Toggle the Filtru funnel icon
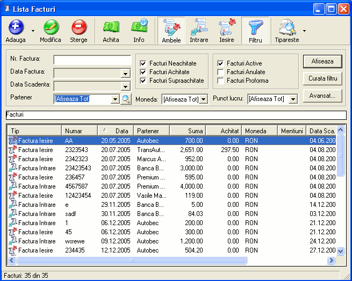 (255, 27)
